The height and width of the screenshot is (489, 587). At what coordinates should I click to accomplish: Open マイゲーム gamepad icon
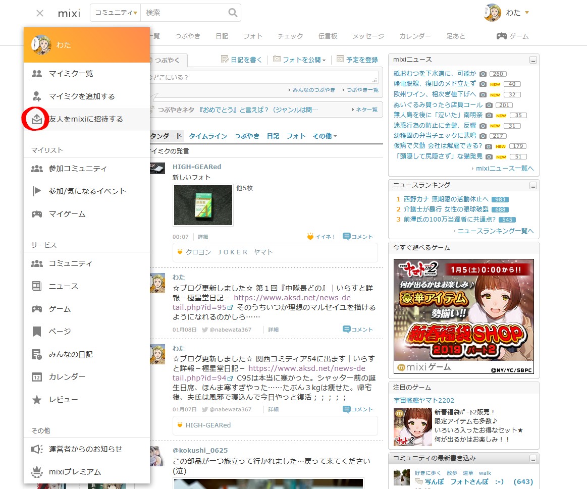pyautogui.click(x=37, y=214)
